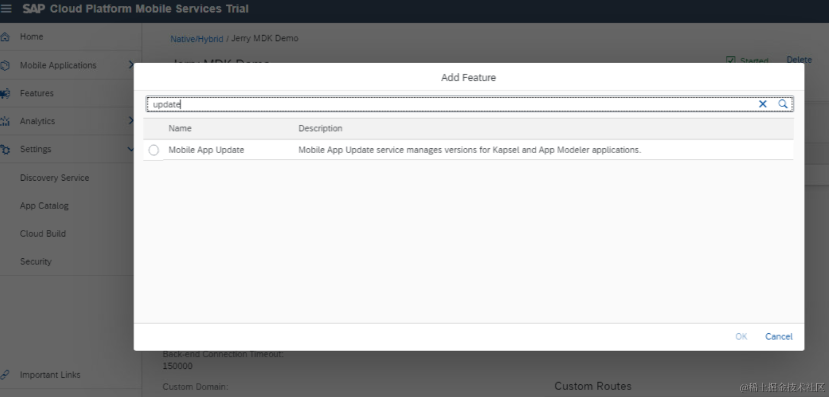Viewport: 829px width, 397px height.
Task: Open Mobile Applications menu item
Action: (x=58, y=65)
